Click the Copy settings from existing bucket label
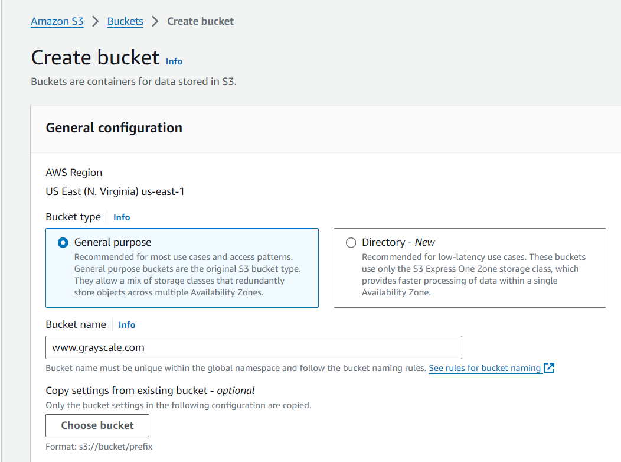This screenshot has height=462, width=621. [150, 391]
